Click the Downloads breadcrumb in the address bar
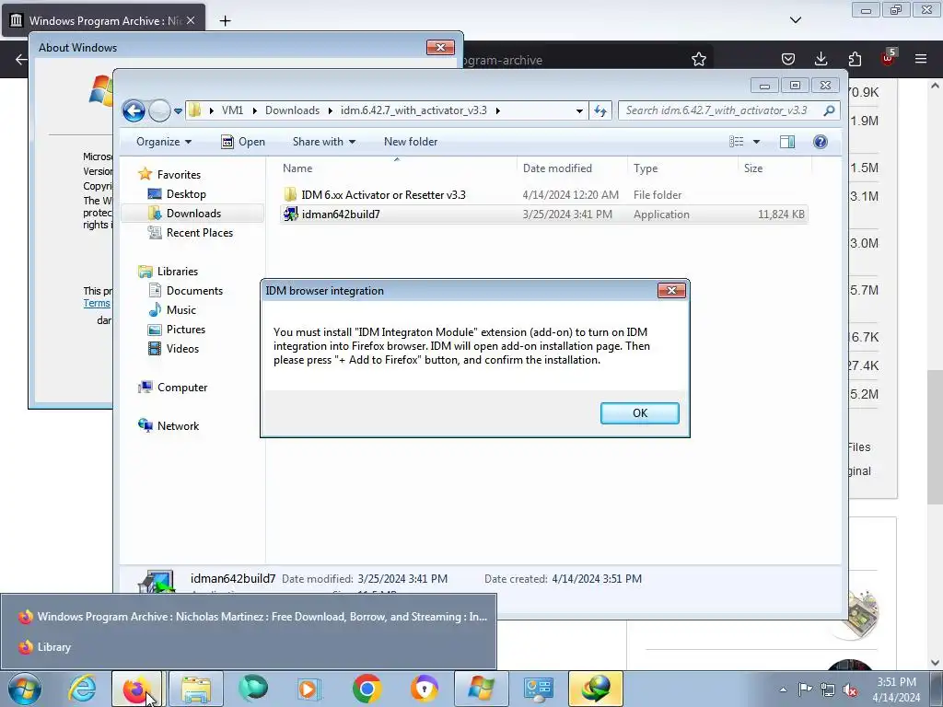The width and height of the screenshot is (943, 707). (x=292, y=110)
